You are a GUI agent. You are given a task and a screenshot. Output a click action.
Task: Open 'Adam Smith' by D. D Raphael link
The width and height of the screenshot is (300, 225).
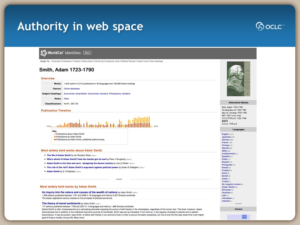tap(53, 172)
